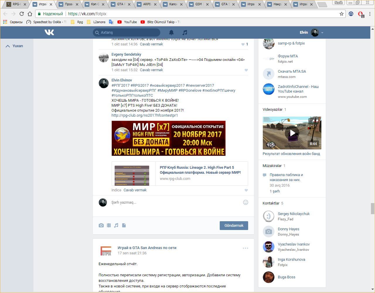Attach a video with film icon

coord(109,225)
